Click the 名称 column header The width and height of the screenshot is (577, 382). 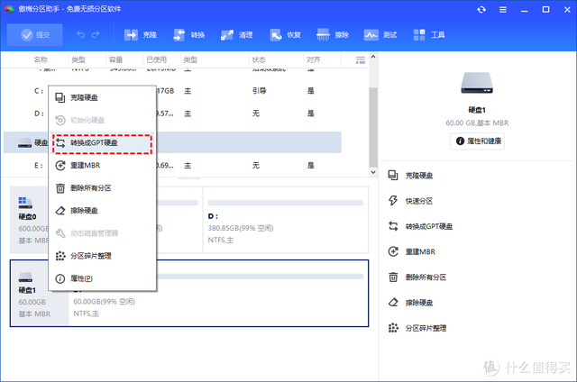pos(41,59)
